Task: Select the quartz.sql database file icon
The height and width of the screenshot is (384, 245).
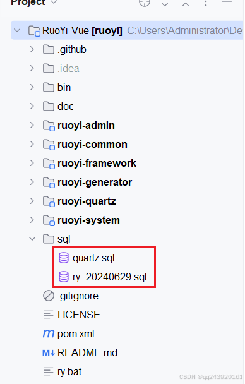Action: coord(64,258)
